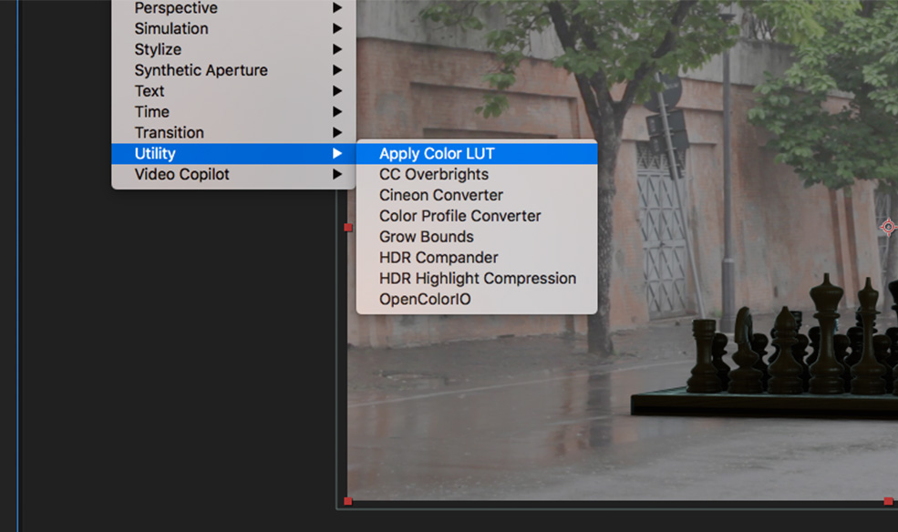Choose Grow Bounds effect
The image size is (898, 532).
pos(477,237)
